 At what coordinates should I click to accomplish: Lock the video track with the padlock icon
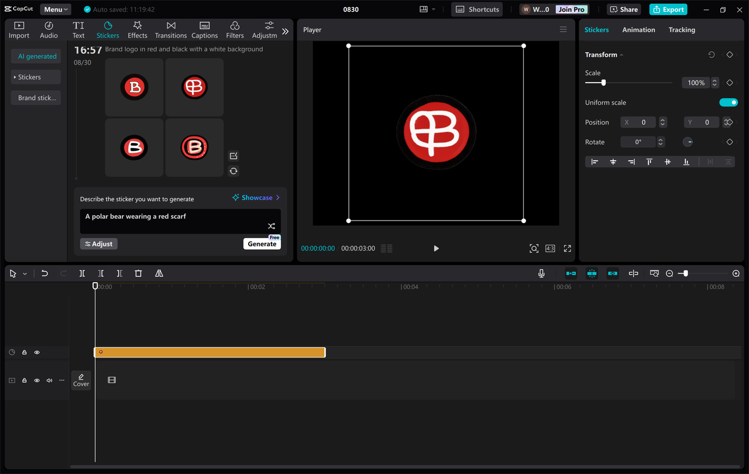[24, 380]
